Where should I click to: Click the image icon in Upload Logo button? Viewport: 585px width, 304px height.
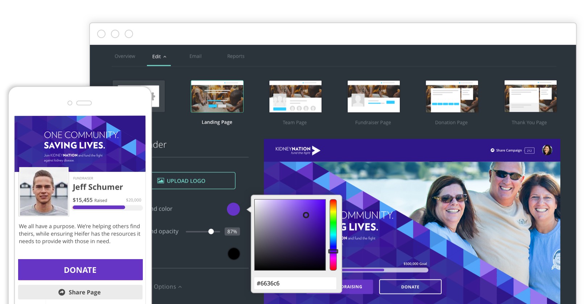[x=161, y=181]
